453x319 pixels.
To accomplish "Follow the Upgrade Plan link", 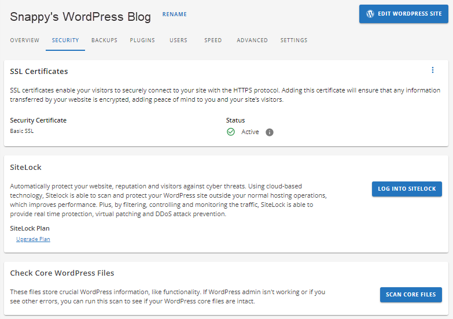I will pos(33,239).
